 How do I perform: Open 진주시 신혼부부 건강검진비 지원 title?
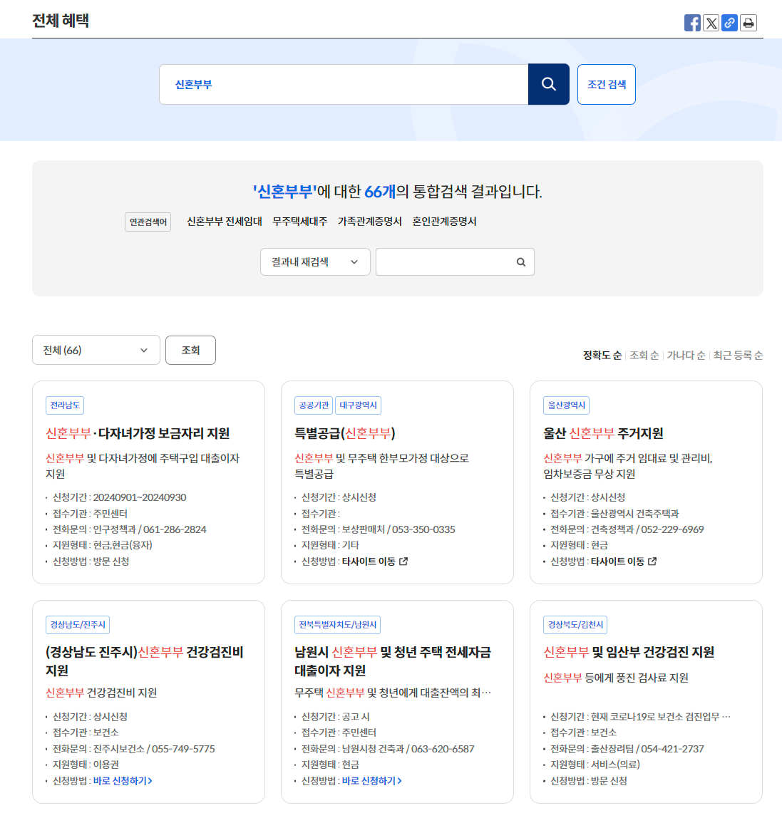[x=145, y=661]
